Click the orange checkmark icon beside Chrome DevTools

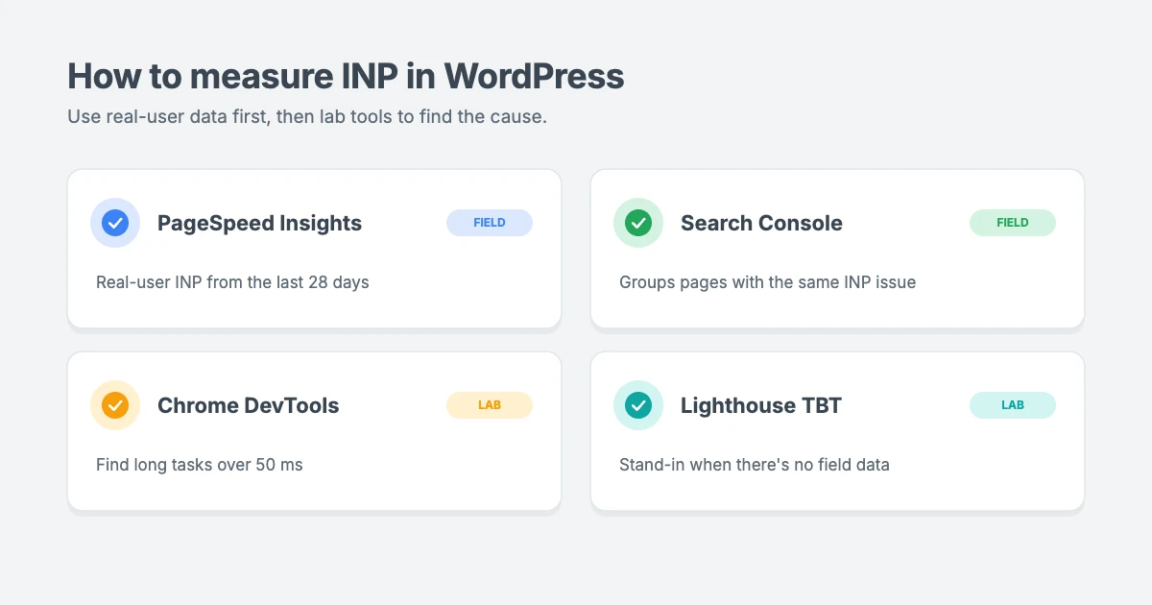point(115,405)
